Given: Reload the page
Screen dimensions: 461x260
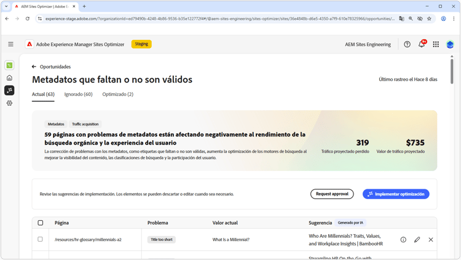Looking at the screenshot, I should click(x=27, y=18).
